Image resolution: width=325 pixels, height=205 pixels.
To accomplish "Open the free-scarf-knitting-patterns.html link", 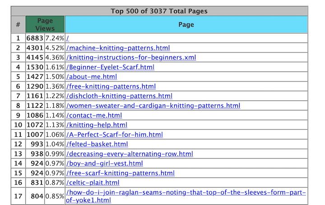I will 120,173.
